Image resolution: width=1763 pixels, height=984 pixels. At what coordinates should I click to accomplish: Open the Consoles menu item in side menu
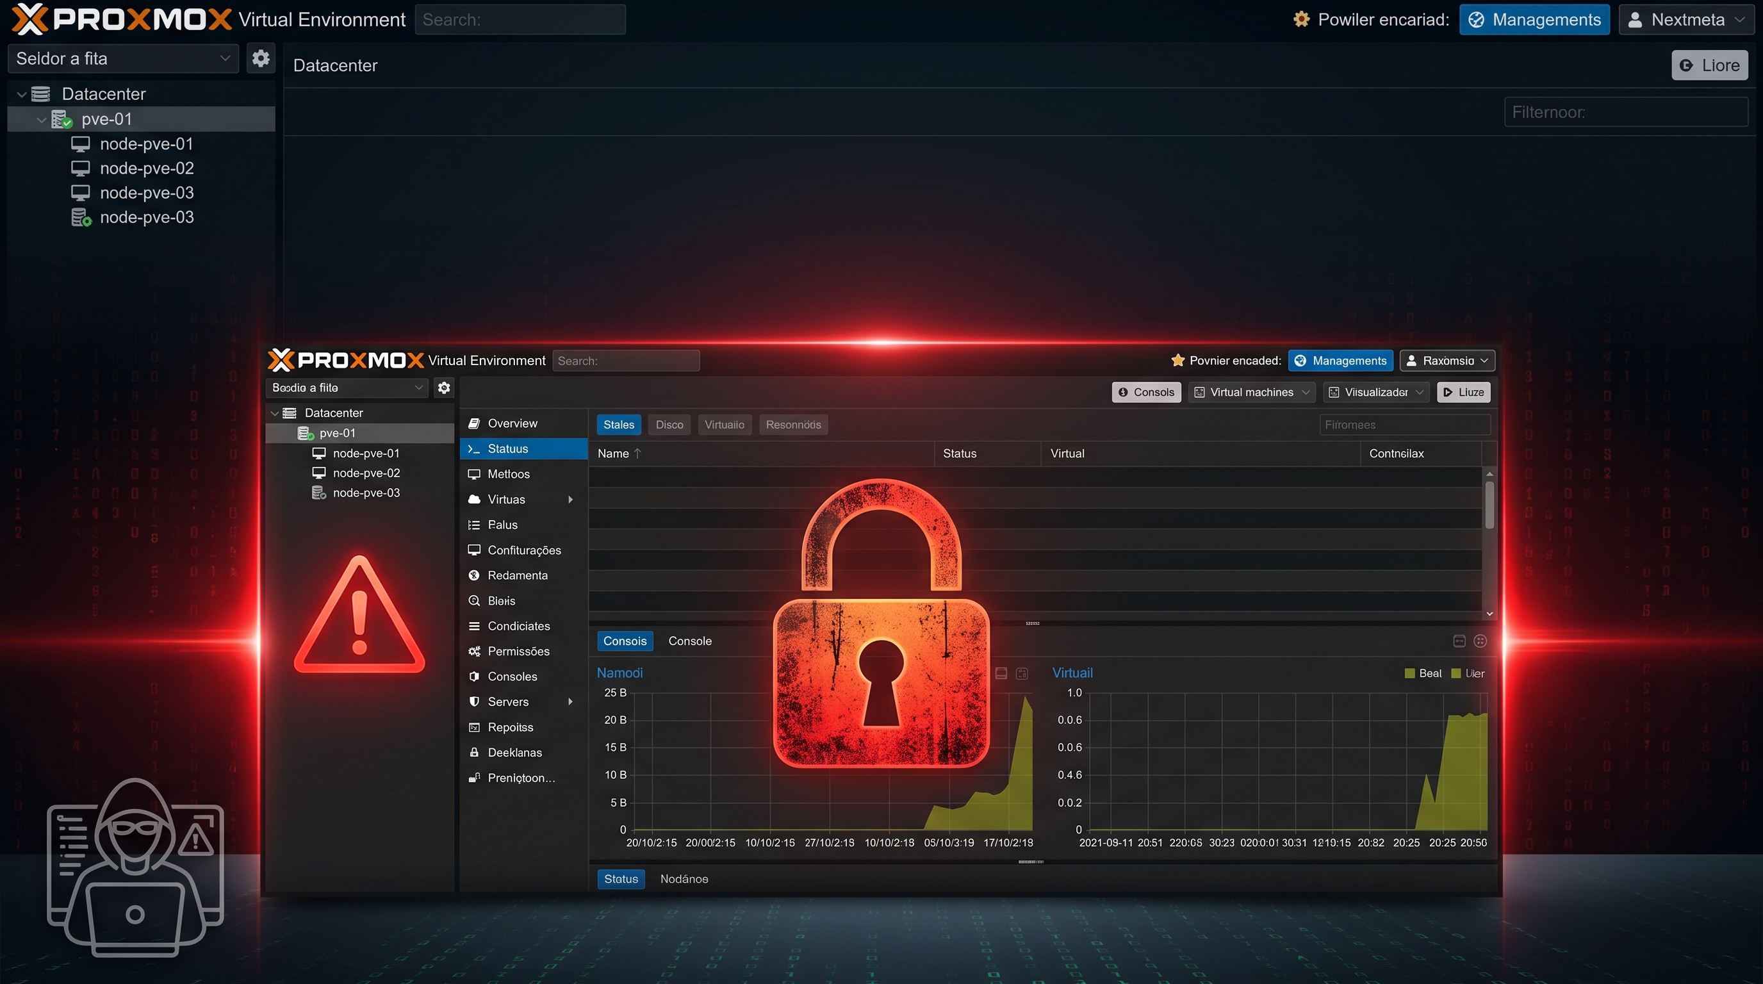tap(523, 676)
